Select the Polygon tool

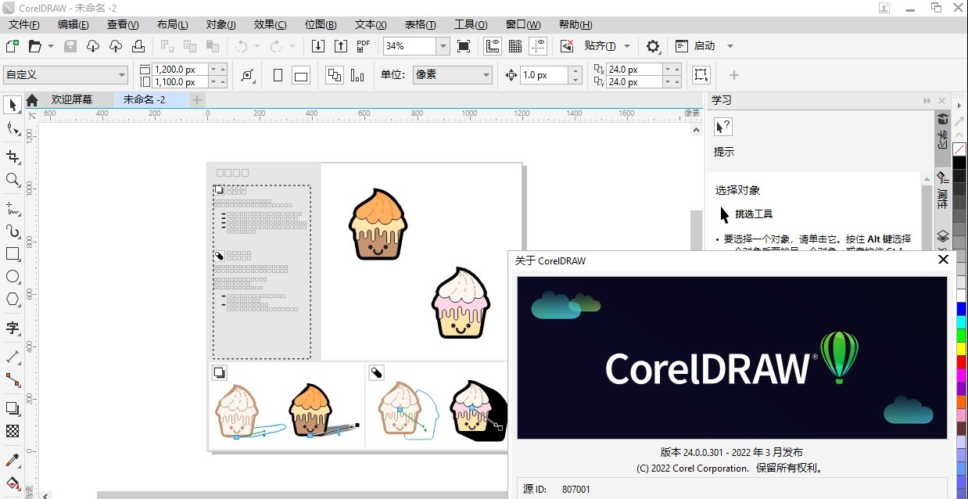(13, 299)
